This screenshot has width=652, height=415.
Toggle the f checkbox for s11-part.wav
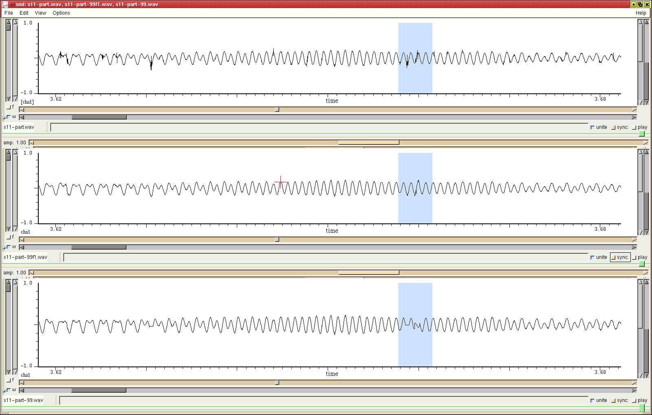(9, 107)
